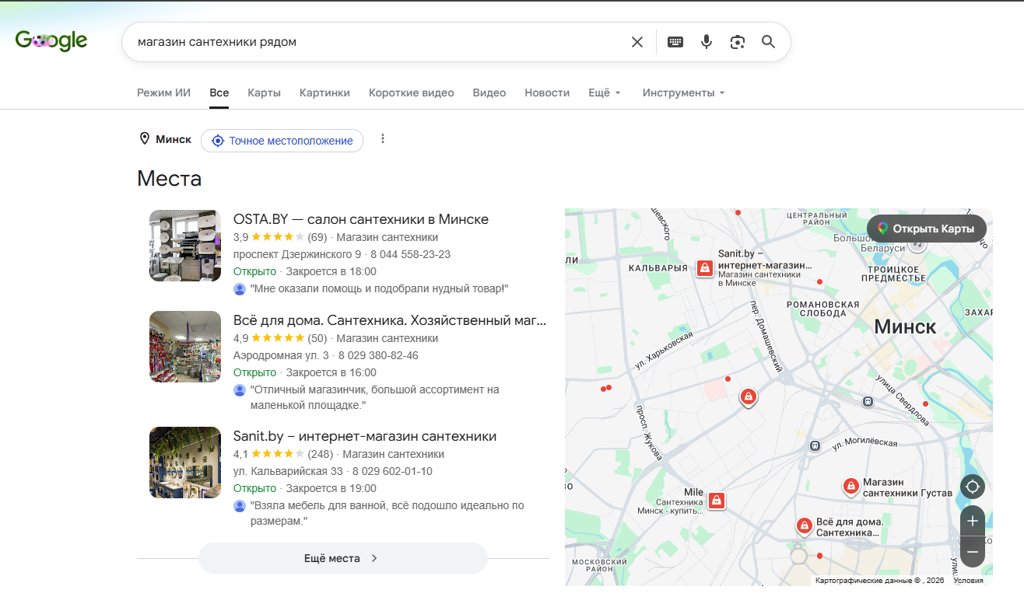Click reviewer avatar on Всё для дома review

coord(240,390)
